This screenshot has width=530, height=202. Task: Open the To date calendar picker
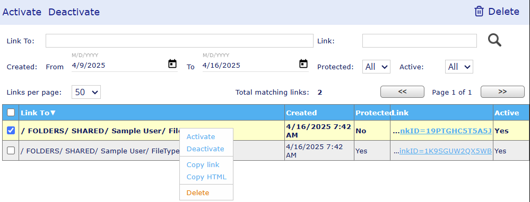303,63
